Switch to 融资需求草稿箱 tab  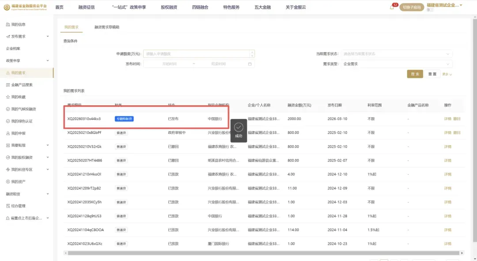point(107,27)
